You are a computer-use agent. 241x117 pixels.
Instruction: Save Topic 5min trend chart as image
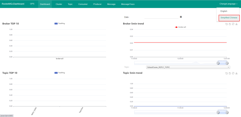(236, 73)
